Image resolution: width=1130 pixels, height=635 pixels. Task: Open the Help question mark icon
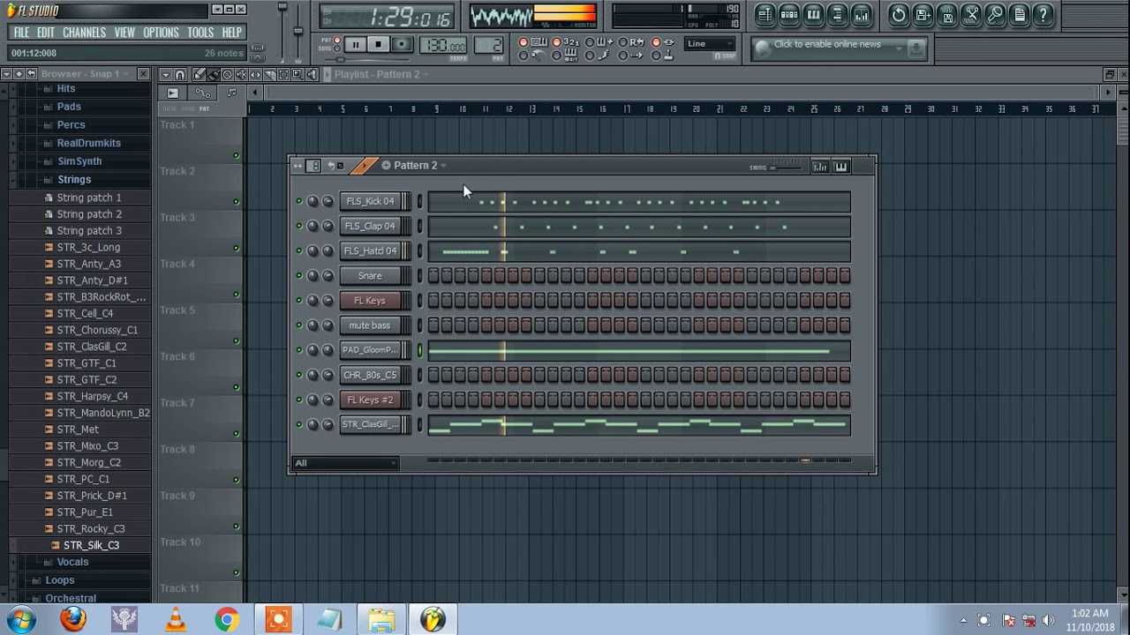(1043, 14)
